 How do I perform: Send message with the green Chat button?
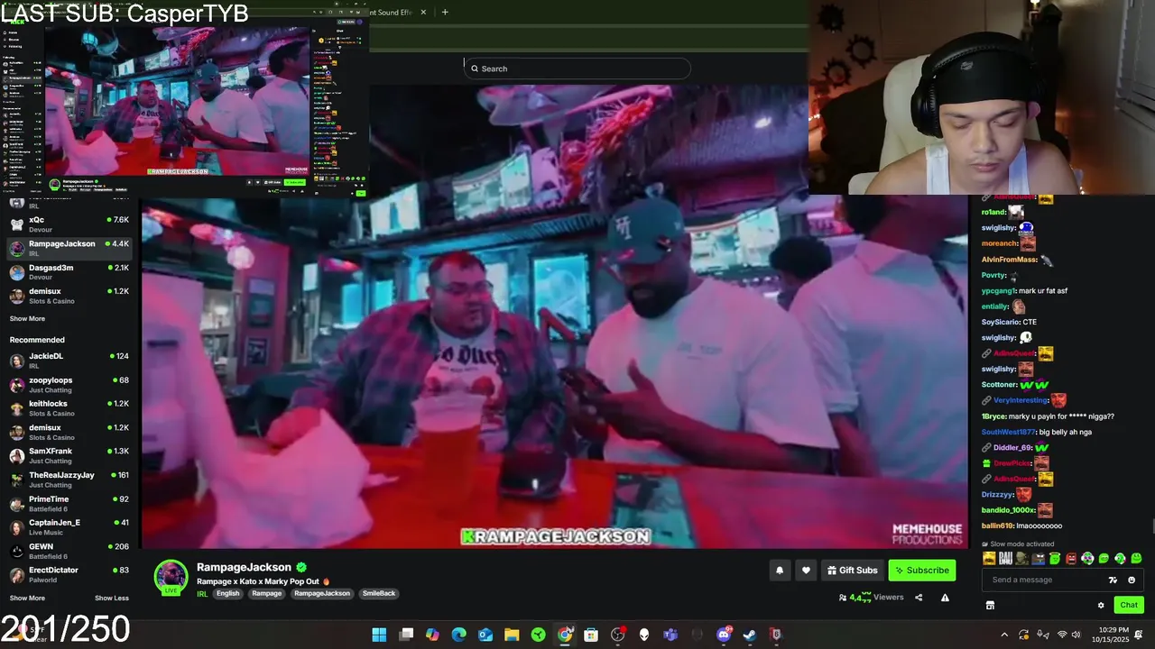[x=1129, y=605]
